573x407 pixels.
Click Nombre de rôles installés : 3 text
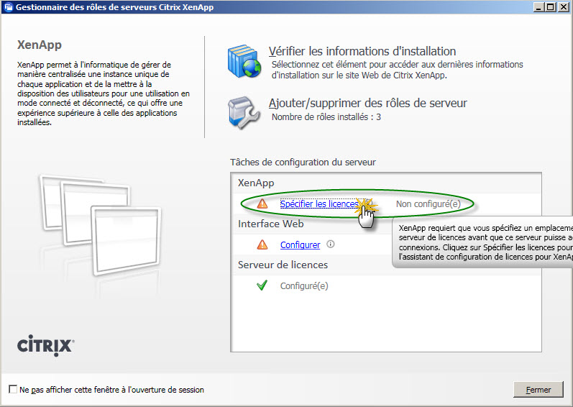[326, 117]
